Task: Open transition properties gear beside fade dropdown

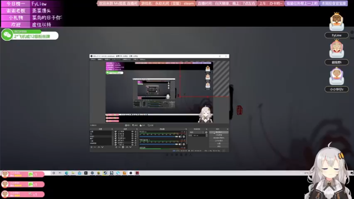Action: point(206,132)
